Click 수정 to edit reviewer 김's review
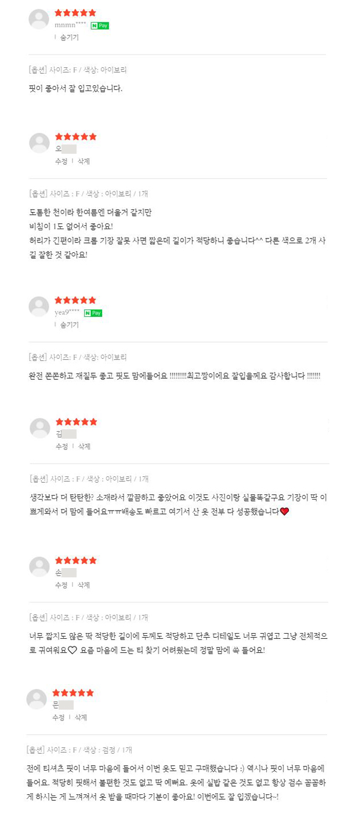 (x=62, y=447)
